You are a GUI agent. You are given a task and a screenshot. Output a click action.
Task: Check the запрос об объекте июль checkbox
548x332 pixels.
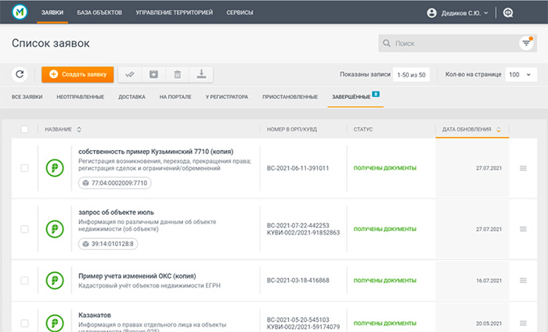click(24, 229)
